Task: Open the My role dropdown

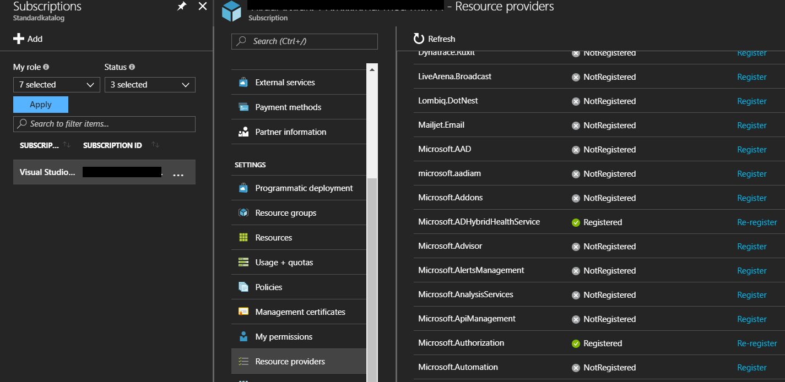Action: tap(56, 85)
